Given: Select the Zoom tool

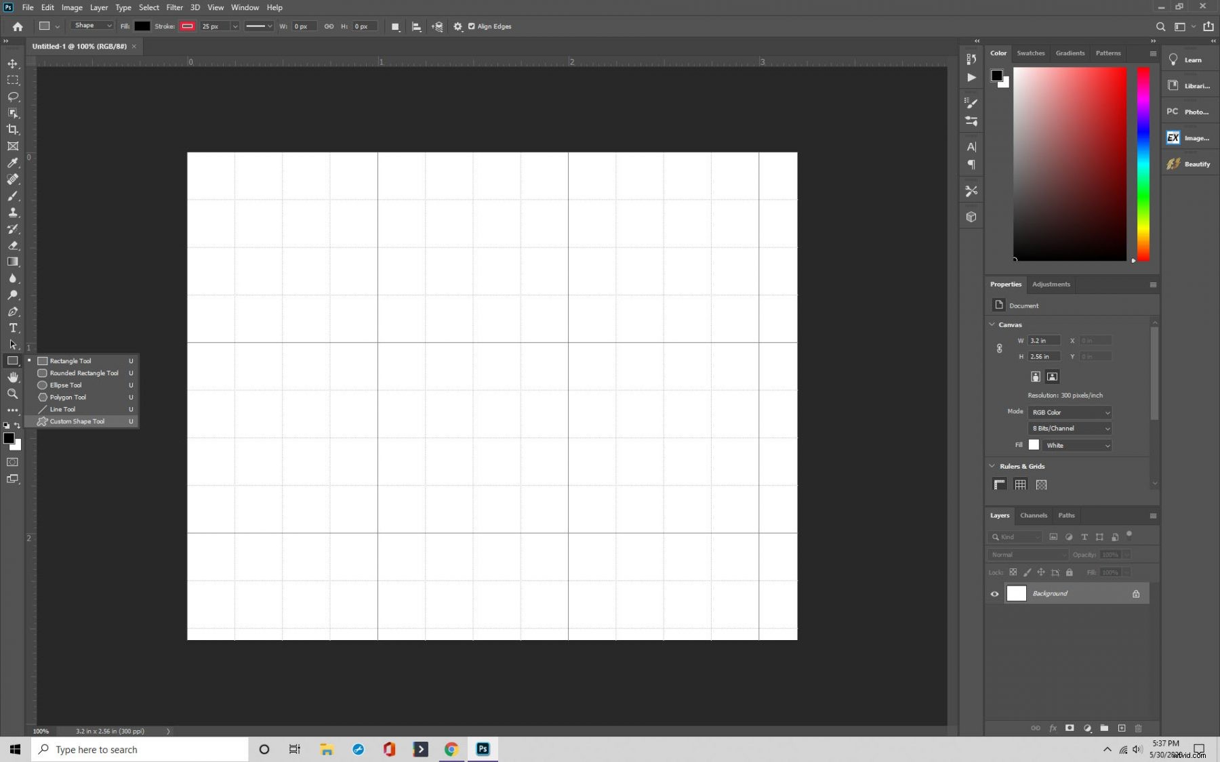Looking at the screenshot, I should pos(13,394).
